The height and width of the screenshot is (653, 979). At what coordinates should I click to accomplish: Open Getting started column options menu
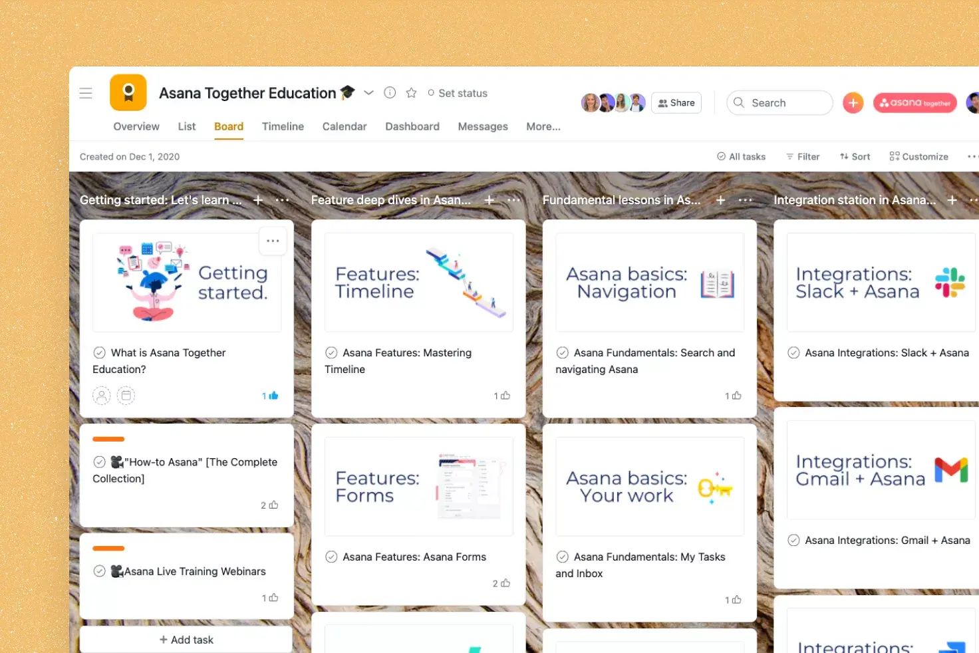pos(282,199)
